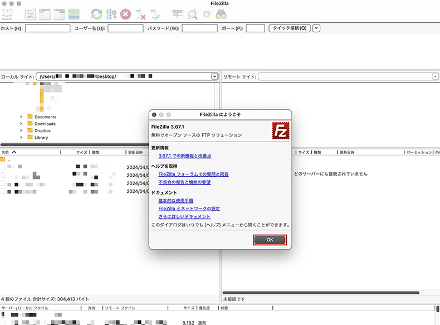Viewport: 440px width, 325px height.
Task: Expand the Documents tree node
Action: tap(21, 117)
